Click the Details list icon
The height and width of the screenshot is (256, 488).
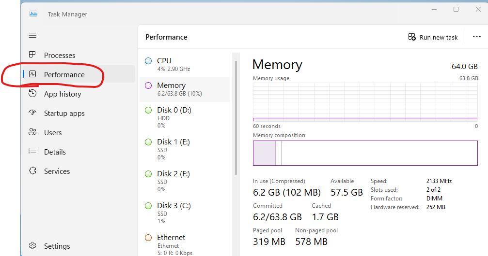click(32, 151)
